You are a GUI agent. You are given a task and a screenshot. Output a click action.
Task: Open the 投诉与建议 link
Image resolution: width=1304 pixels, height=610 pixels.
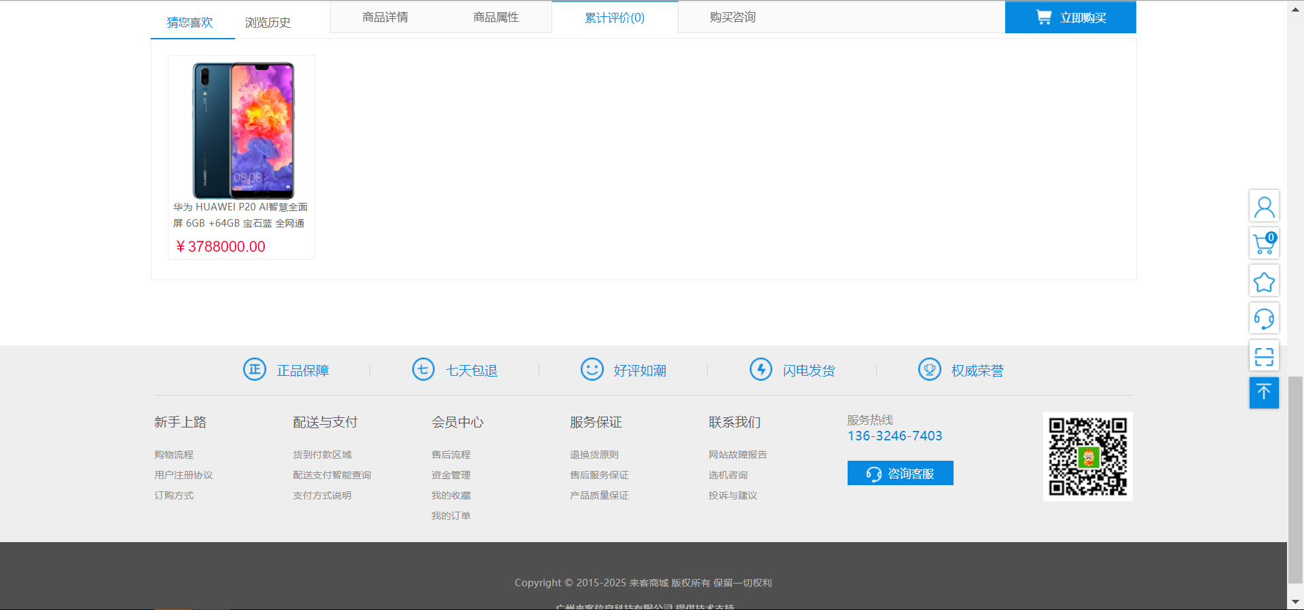point(733,495)
